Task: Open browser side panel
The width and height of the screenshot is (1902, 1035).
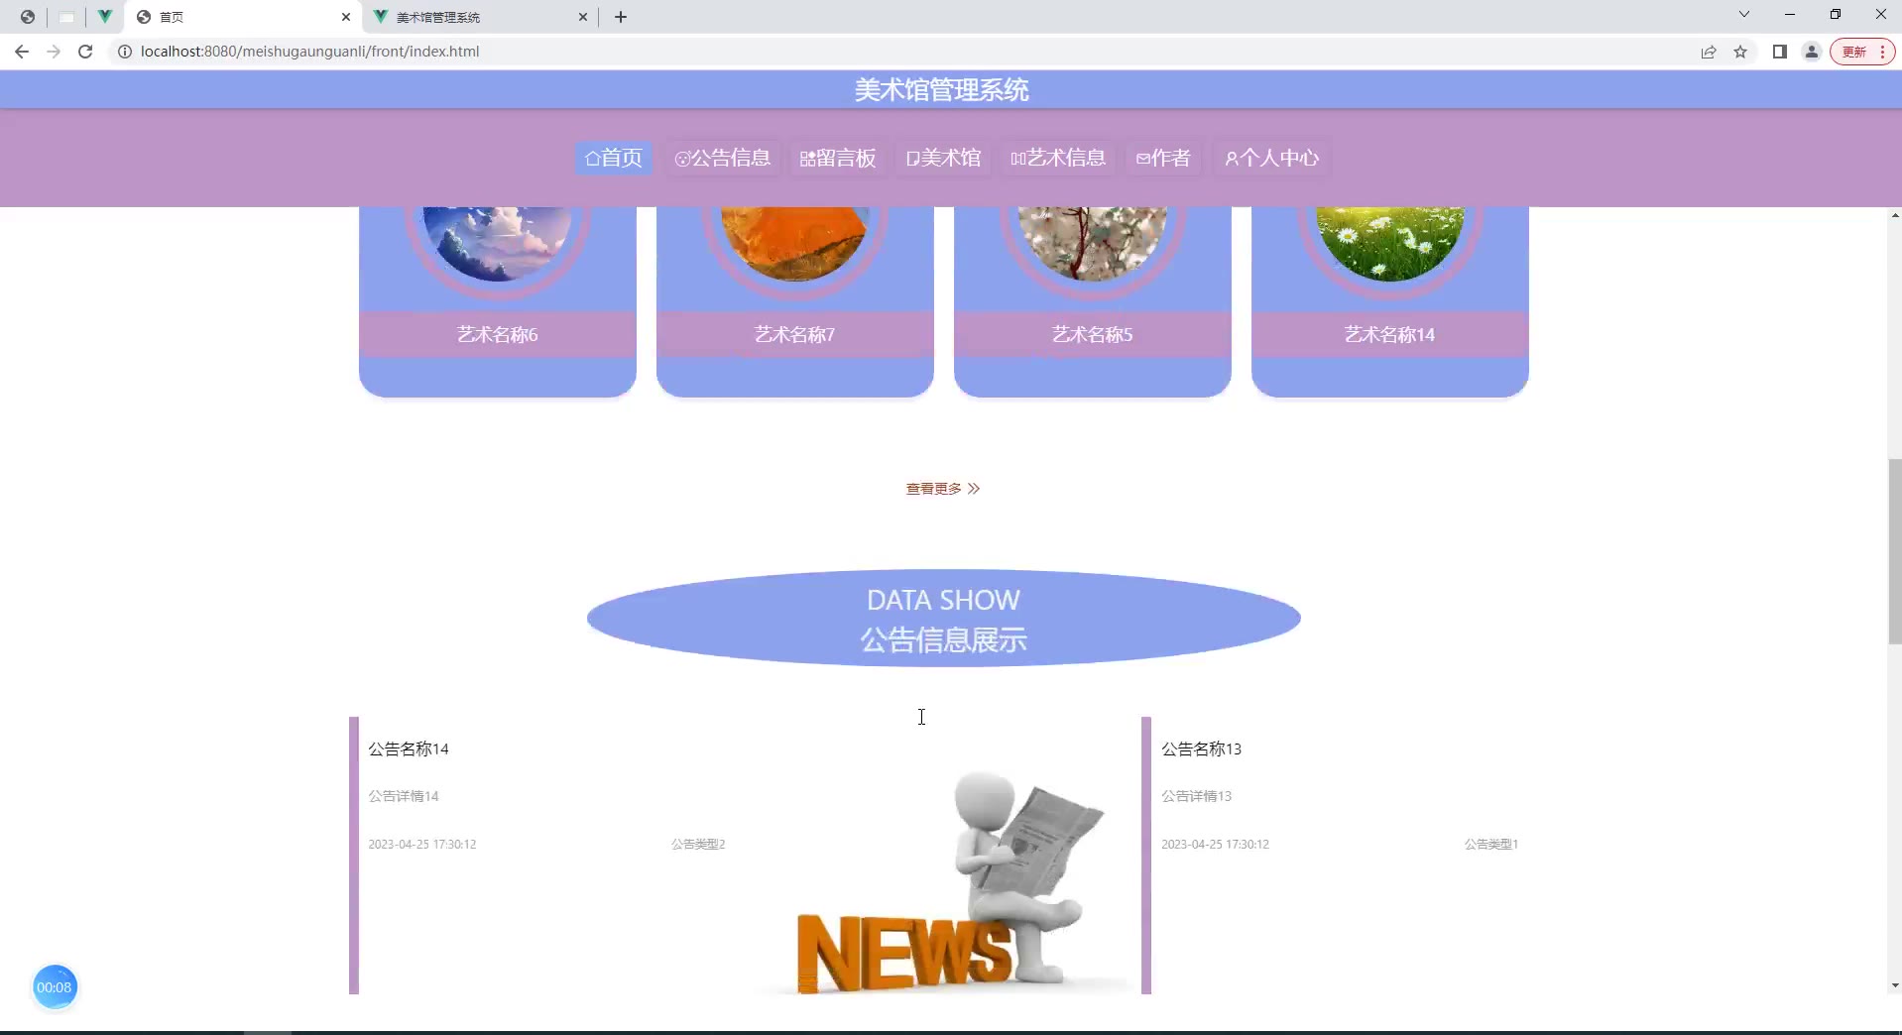Action: [x=1780, y=52]
